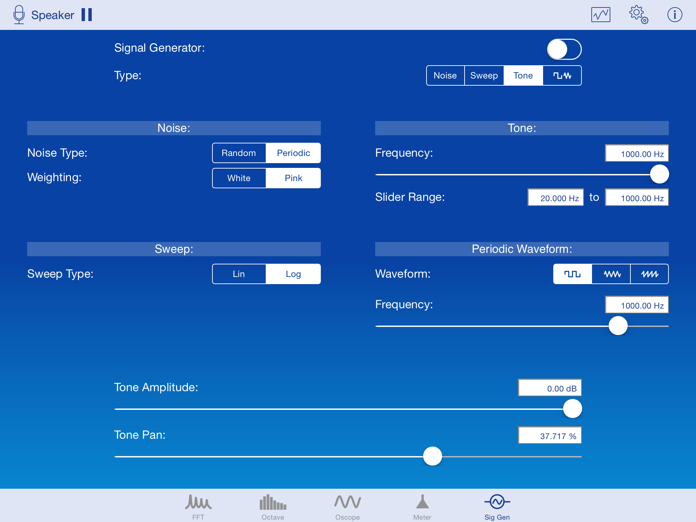This screenshot has width=696, height=522.
Task: Choose the square wave waveform
Action: [573, 274]
